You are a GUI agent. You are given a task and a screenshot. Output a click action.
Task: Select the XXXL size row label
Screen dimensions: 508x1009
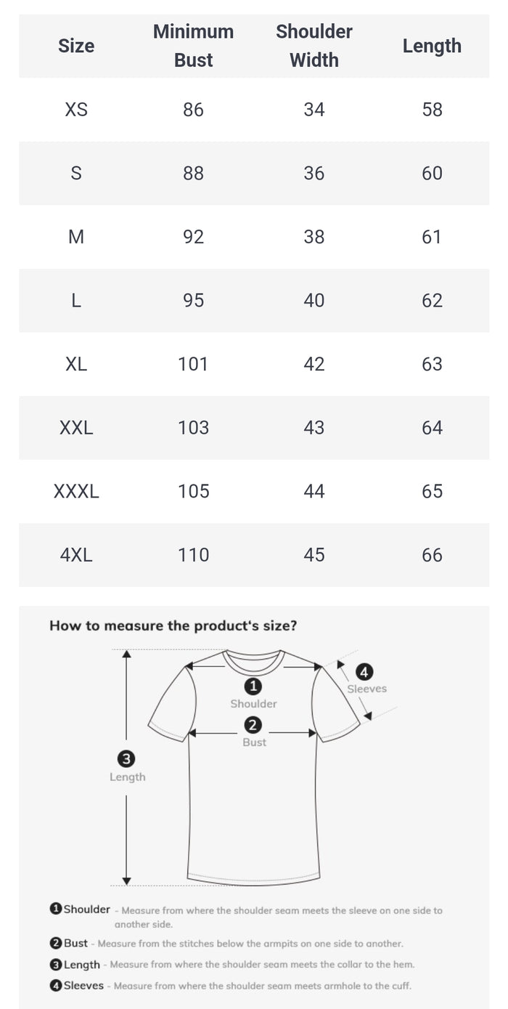click(76, 492)
